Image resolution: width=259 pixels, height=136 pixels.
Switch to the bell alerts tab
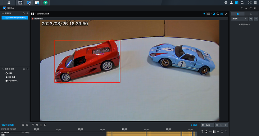238,14
